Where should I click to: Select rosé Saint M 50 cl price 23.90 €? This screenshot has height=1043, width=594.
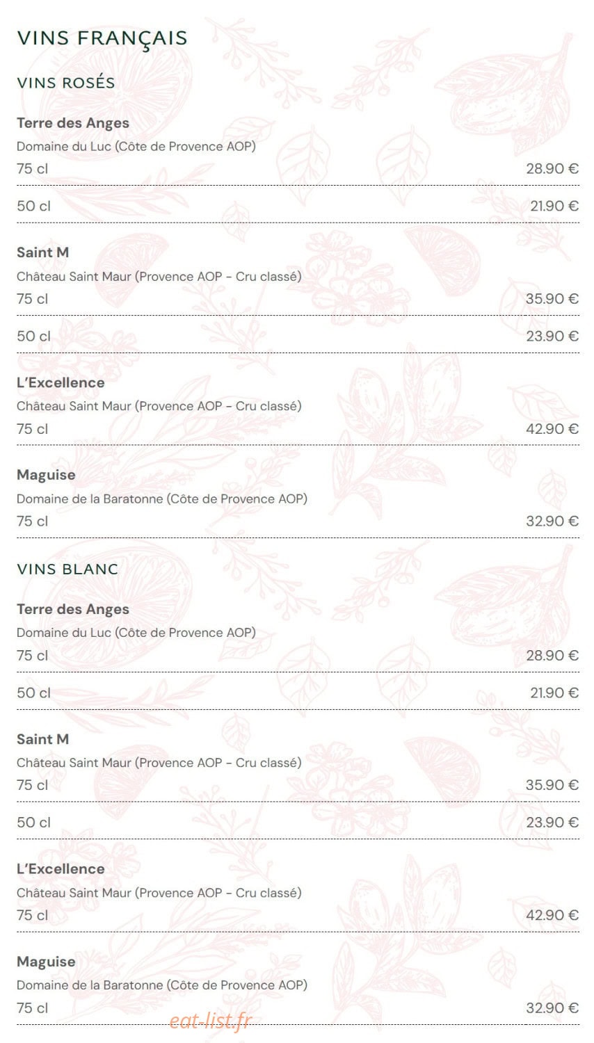click(x=552, y=336)
